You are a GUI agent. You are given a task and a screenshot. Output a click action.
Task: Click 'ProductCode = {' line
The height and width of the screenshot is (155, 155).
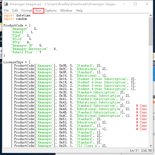[17, 25]
